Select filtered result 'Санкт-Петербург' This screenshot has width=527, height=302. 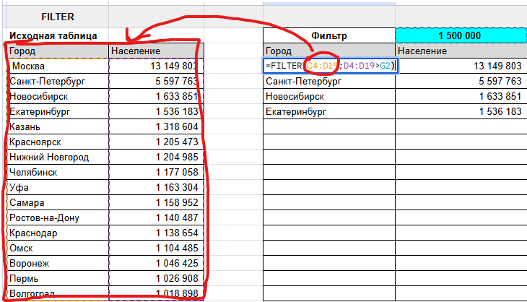point(329,81)
